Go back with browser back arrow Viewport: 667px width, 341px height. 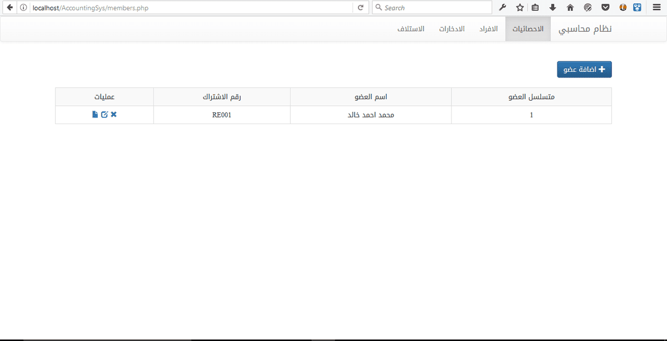click(9, 8)
